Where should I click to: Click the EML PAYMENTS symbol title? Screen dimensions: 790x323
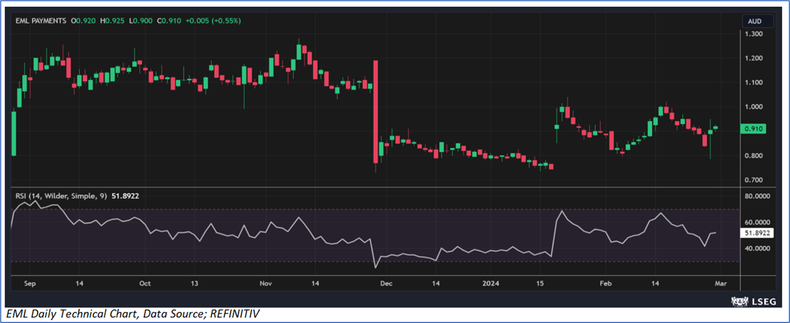(x=41, y=21)
